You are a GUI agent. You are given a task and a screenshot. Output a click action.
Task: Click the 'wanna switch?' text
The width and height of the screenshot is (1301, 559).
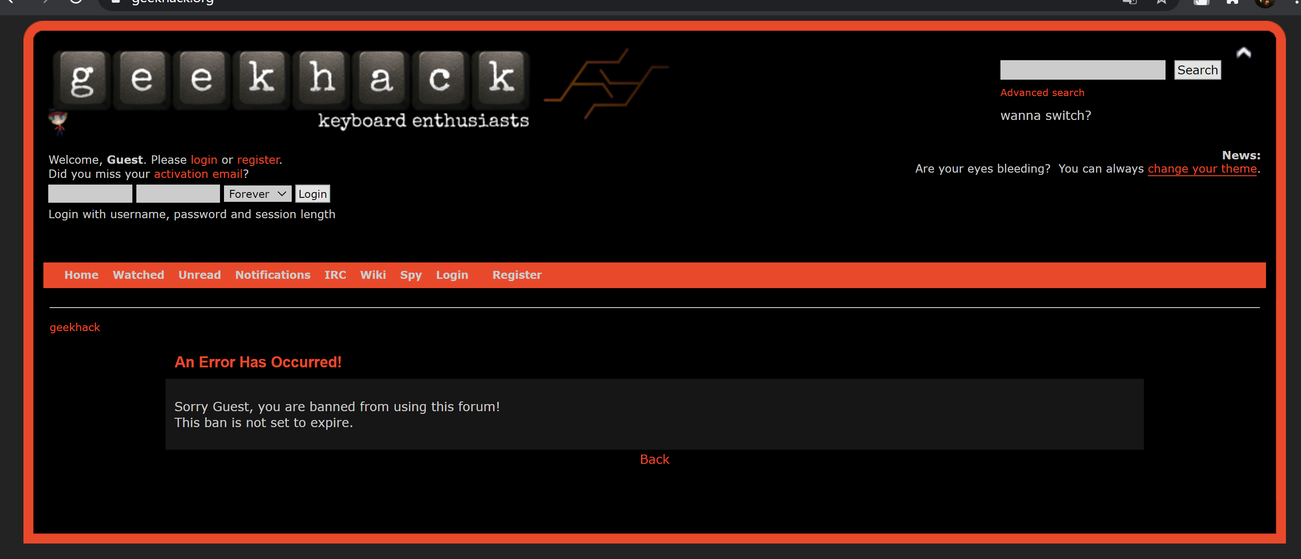(1046, 116)
